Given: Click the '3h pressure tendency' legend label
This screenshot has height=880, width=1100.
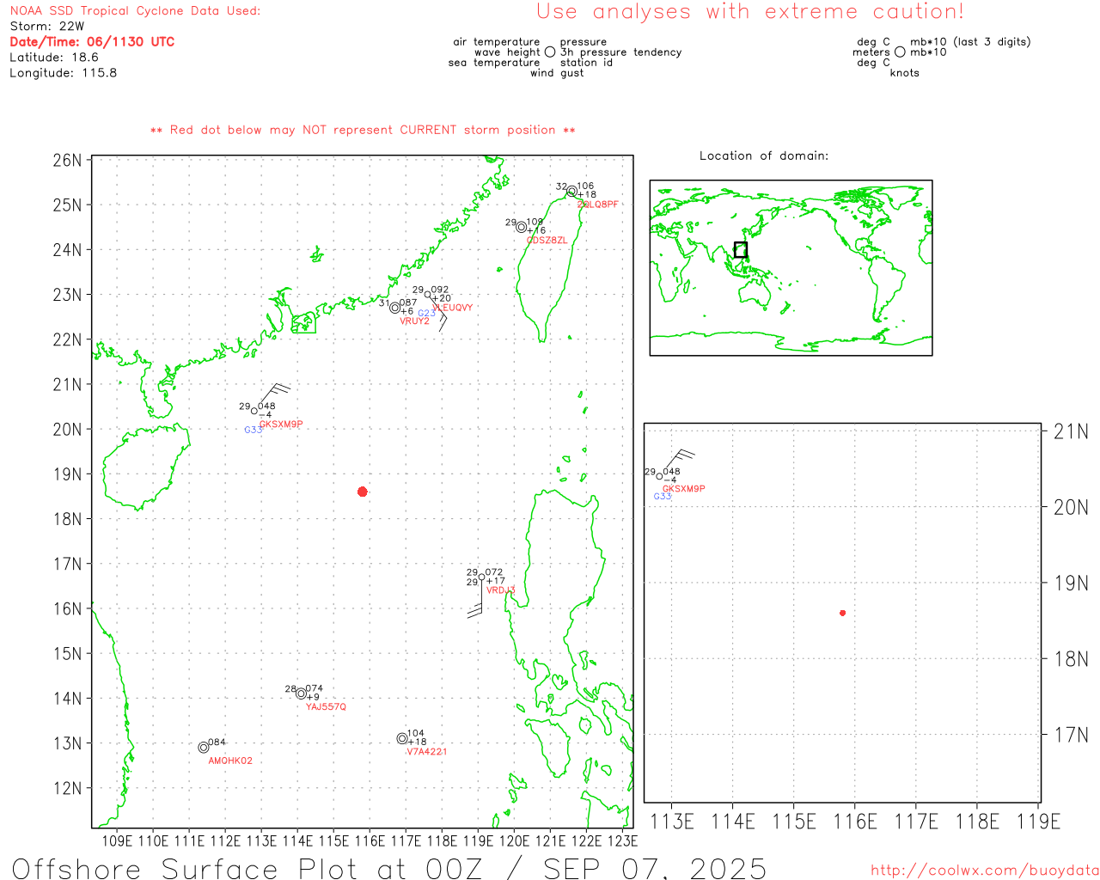Looking at the screenshot, I should 620,52.
